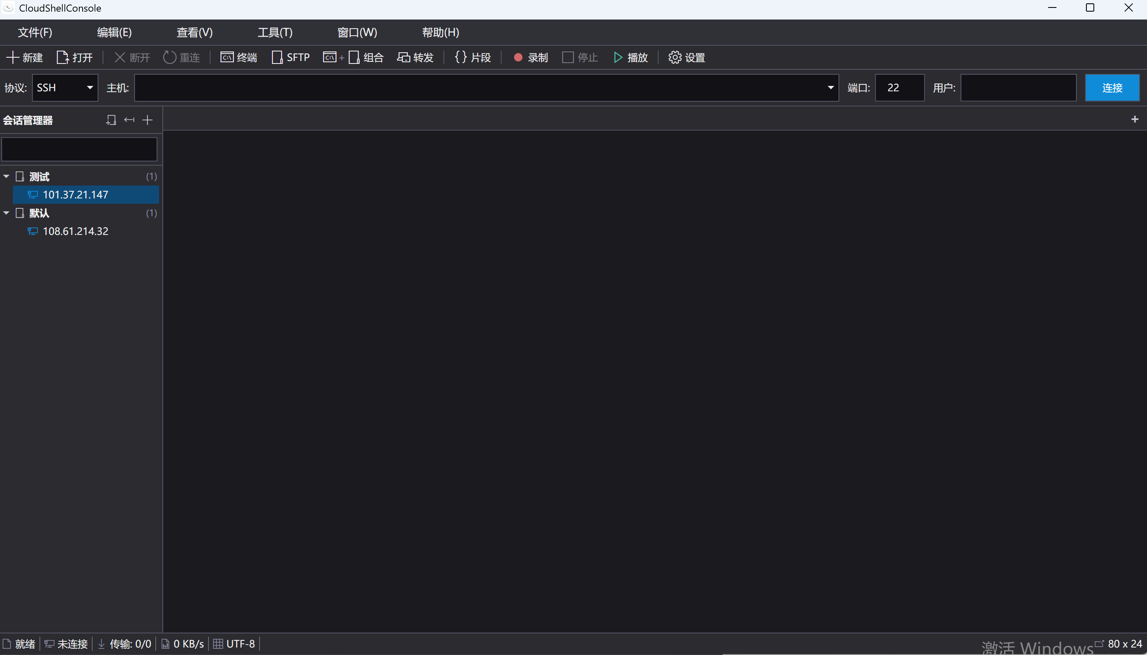The image size is (1147, 655).
Task: Check the 默认 group checkbox
Action: 20,213
